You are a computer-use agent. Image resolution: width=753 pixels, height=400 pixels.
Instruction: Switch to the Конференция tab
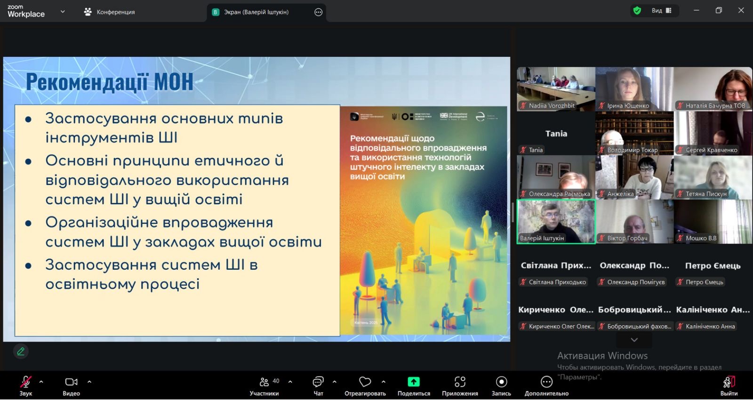[x=109, y=12]
